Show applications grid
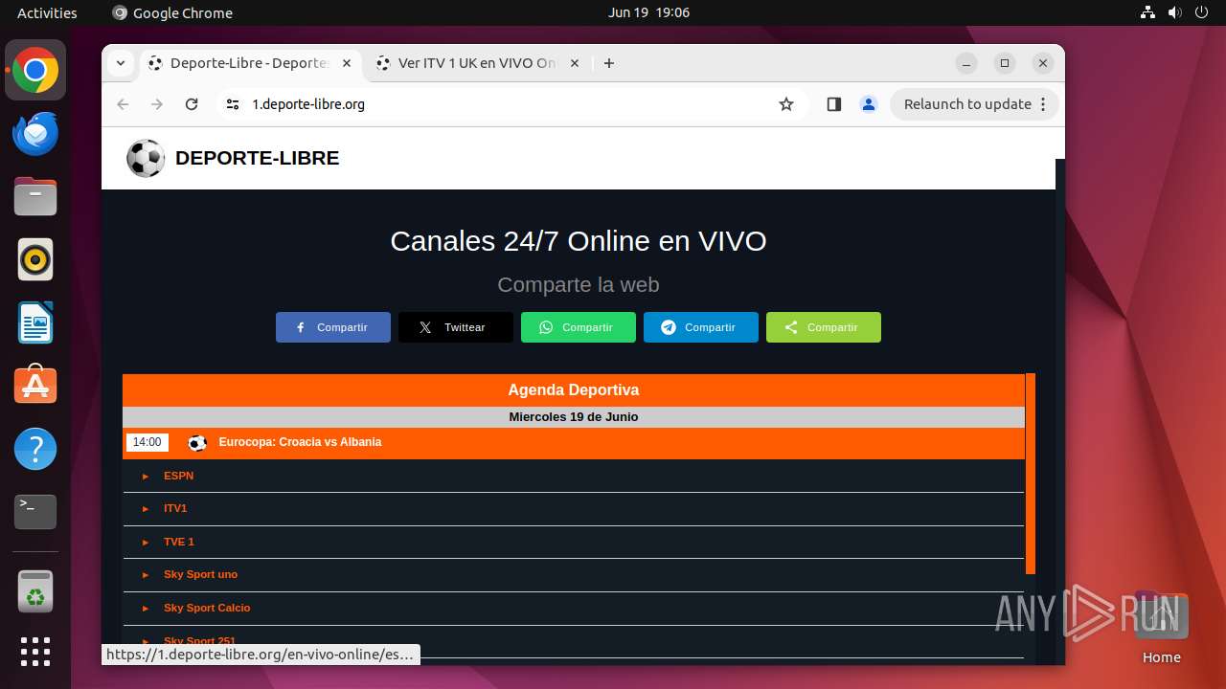Screen dimensions: 1226x689 click(35, 652)
